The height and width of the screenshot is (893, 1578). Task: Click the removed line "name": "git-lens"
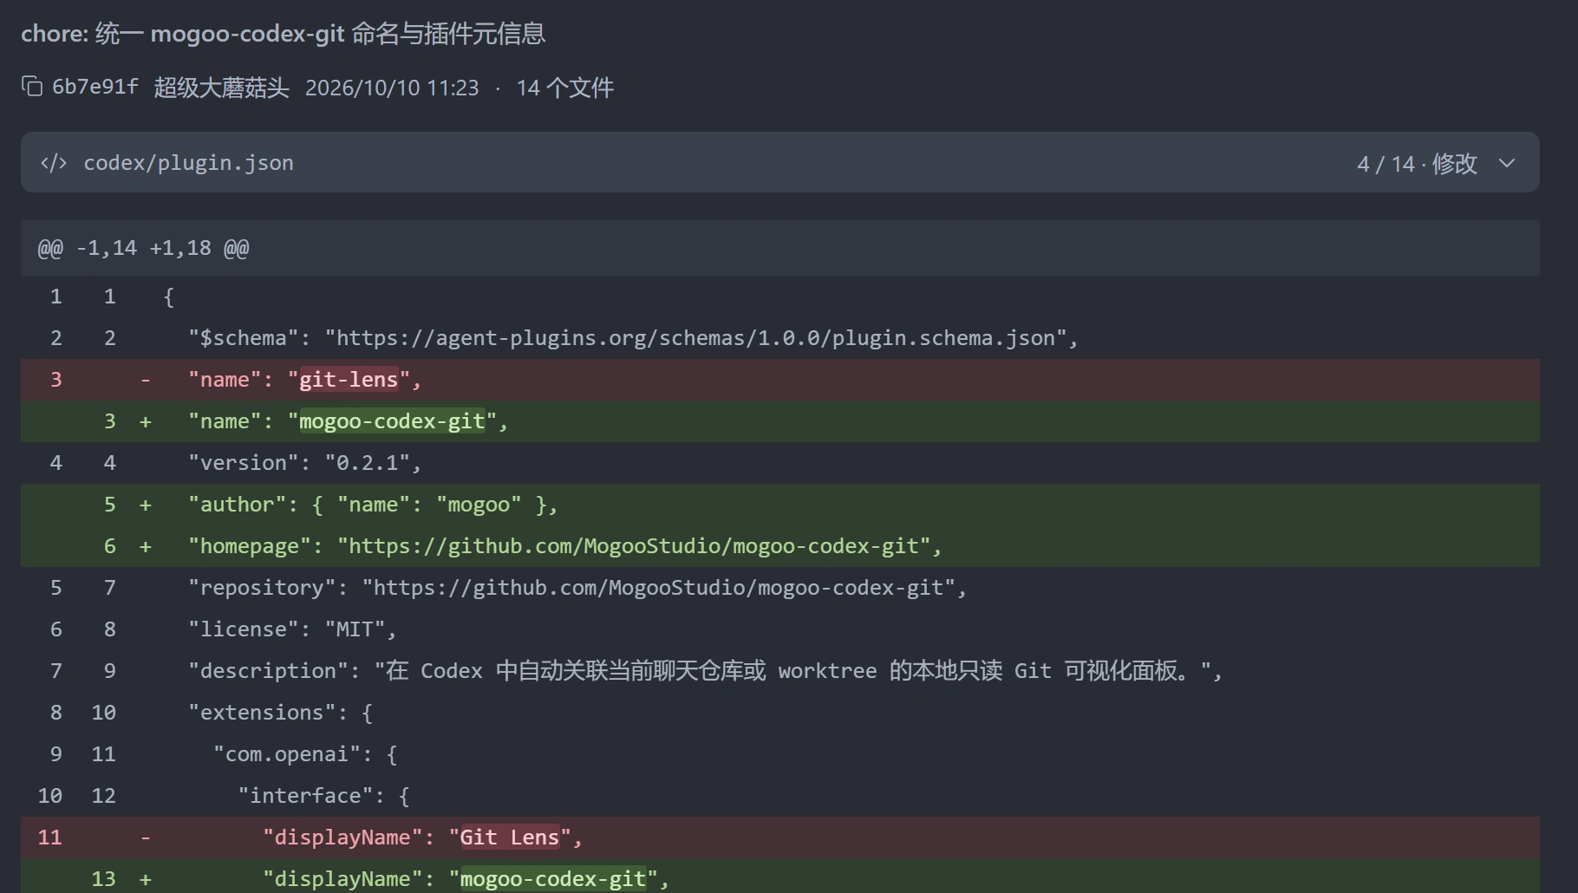(780, 380)
